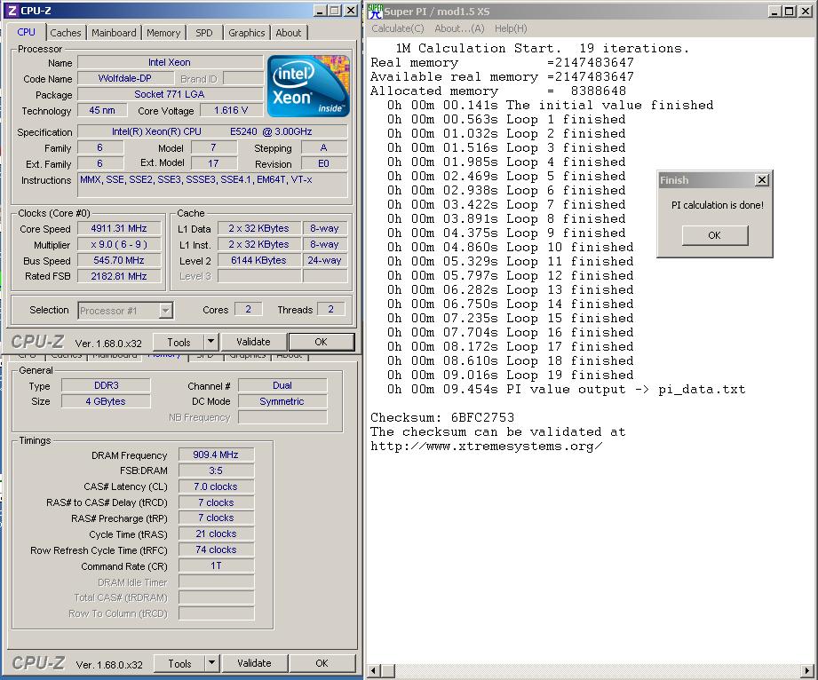
Task: Click the CAS# Latency value 7.0 clocks
Action: 216,486
